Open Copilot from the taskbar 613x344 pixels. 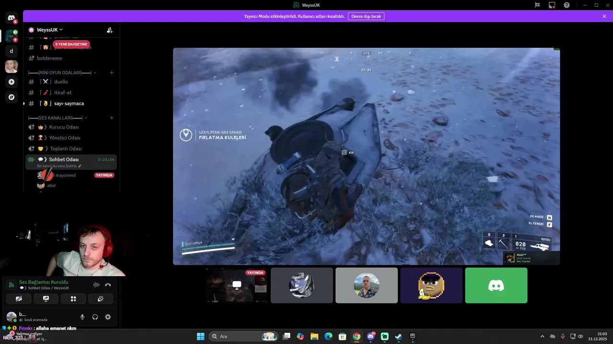[300, 336]
